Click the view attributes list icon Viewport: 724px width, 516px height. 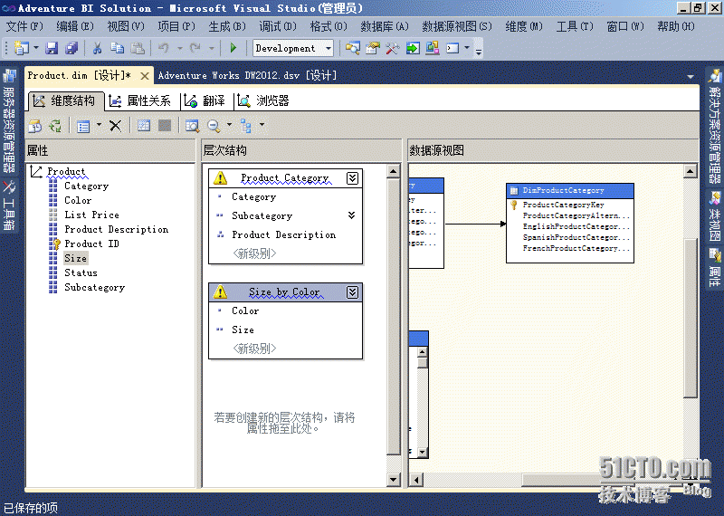click(x=83, y=126)
